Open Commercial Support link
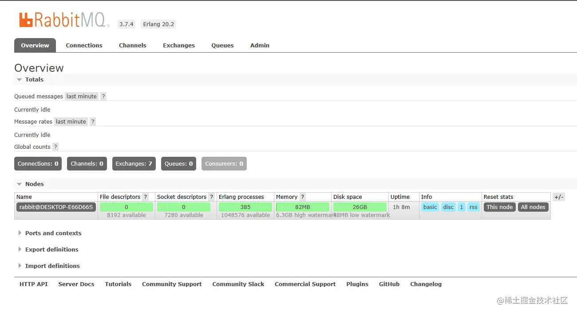Viewport: 577px width, 314px height. click(x=305, y=284)
